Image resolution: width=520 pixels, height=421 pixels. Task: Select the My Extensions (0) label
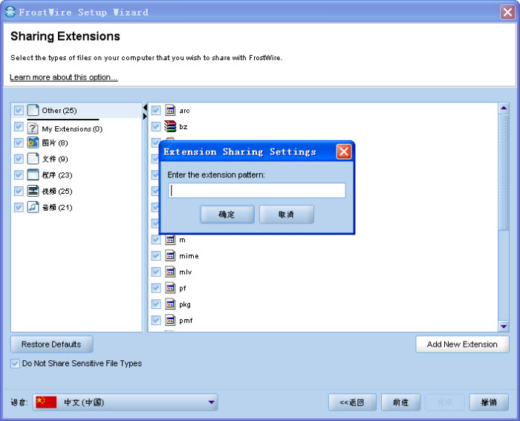click(x=72, y=128)
